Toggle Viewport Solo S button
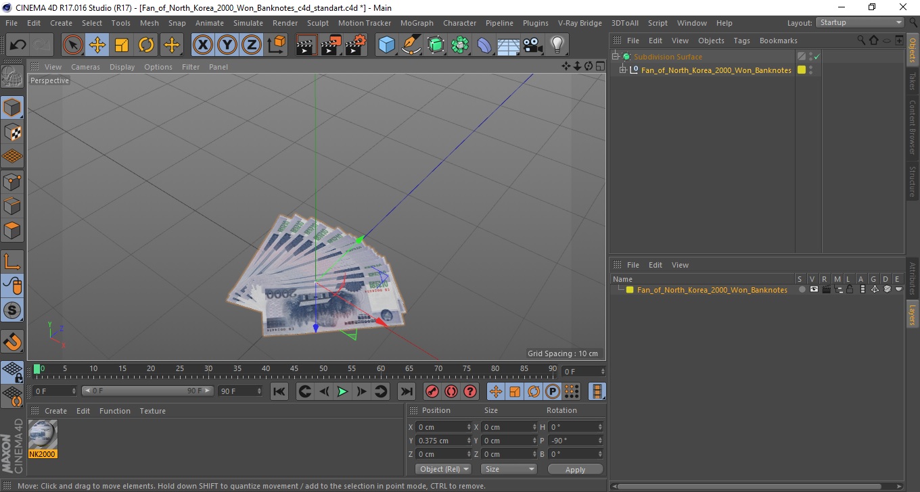This screenshot has width=920, height=492. 12,310
